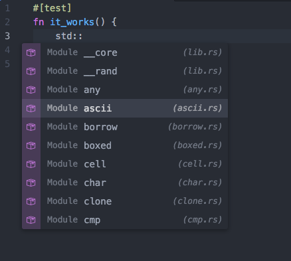Click the package icon next to __rand
Screen dimensions: 291x261
tap(31, 71)
